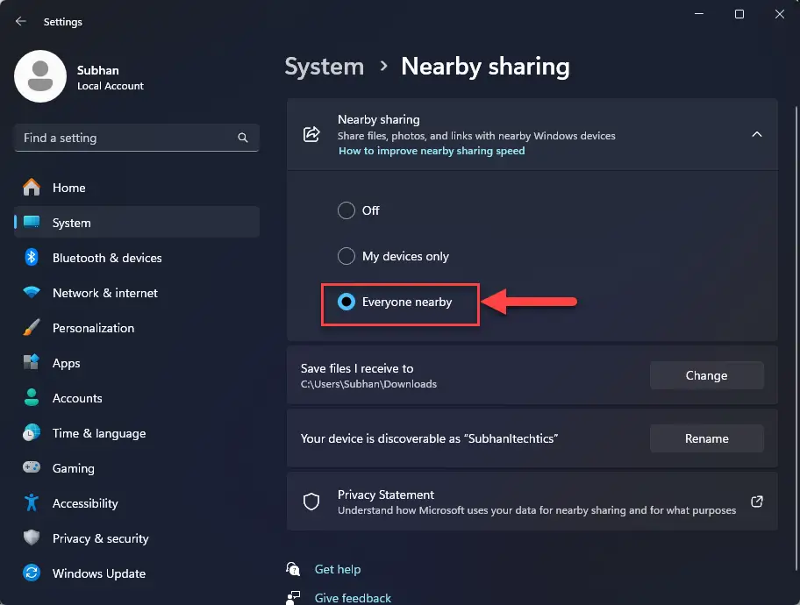The width and height of the screenshot is (800, 605).
Task: Open Network & internet settings
Action: click(x=104, y=293)
